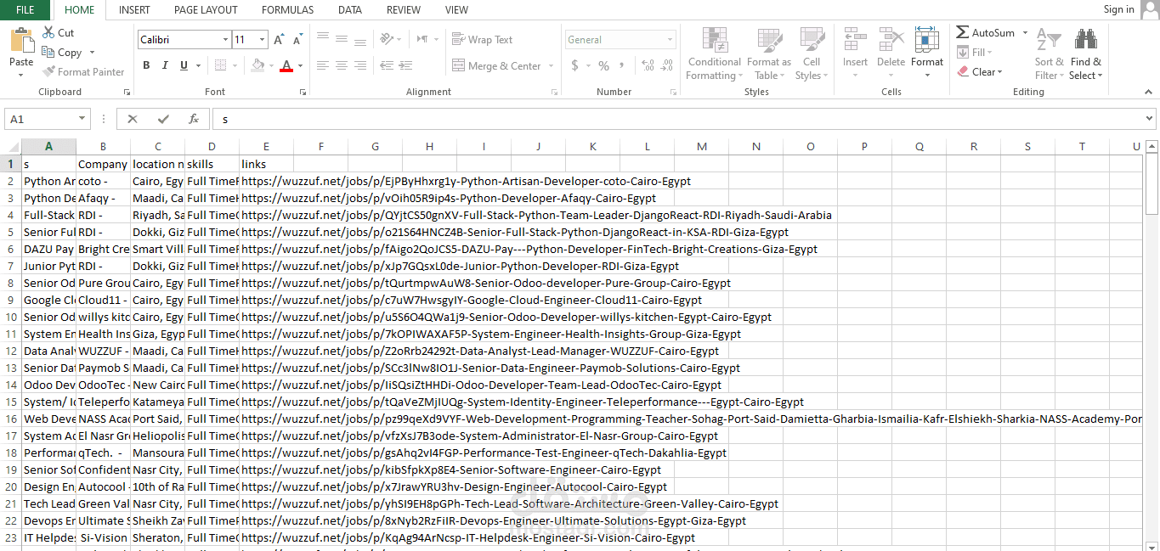This screenshot has width=1160, height=551.
Task: Open the Format cells menu
Action: (x=926, y=53)
